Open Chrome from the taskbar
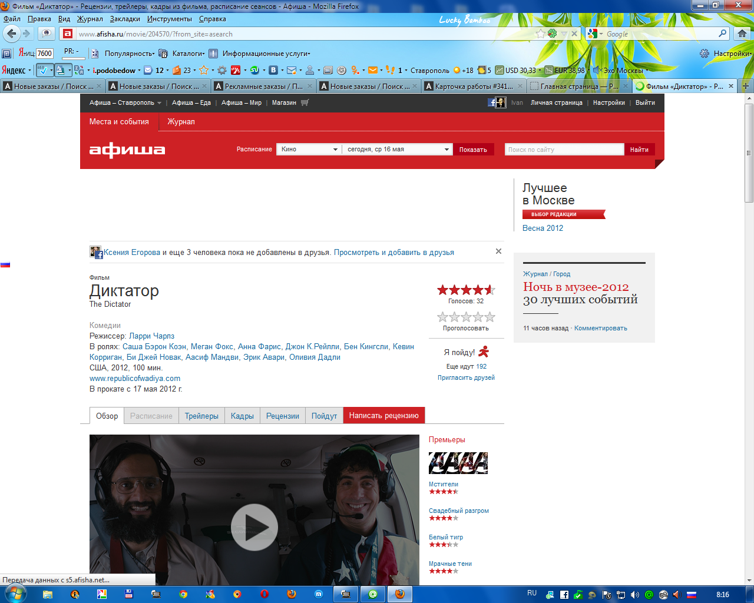 coord(183,594)
